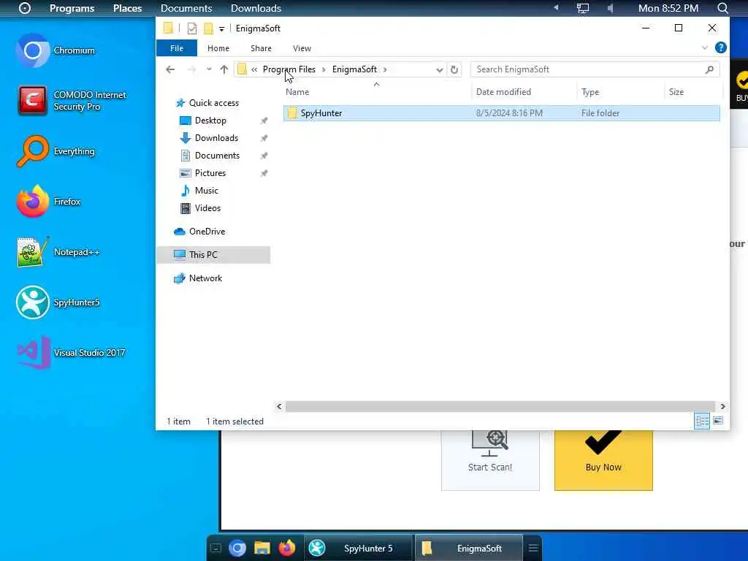This screenshot has height=561, width=748.
Task: Open Downloads in the navigation pane
Action: point(215,138)
